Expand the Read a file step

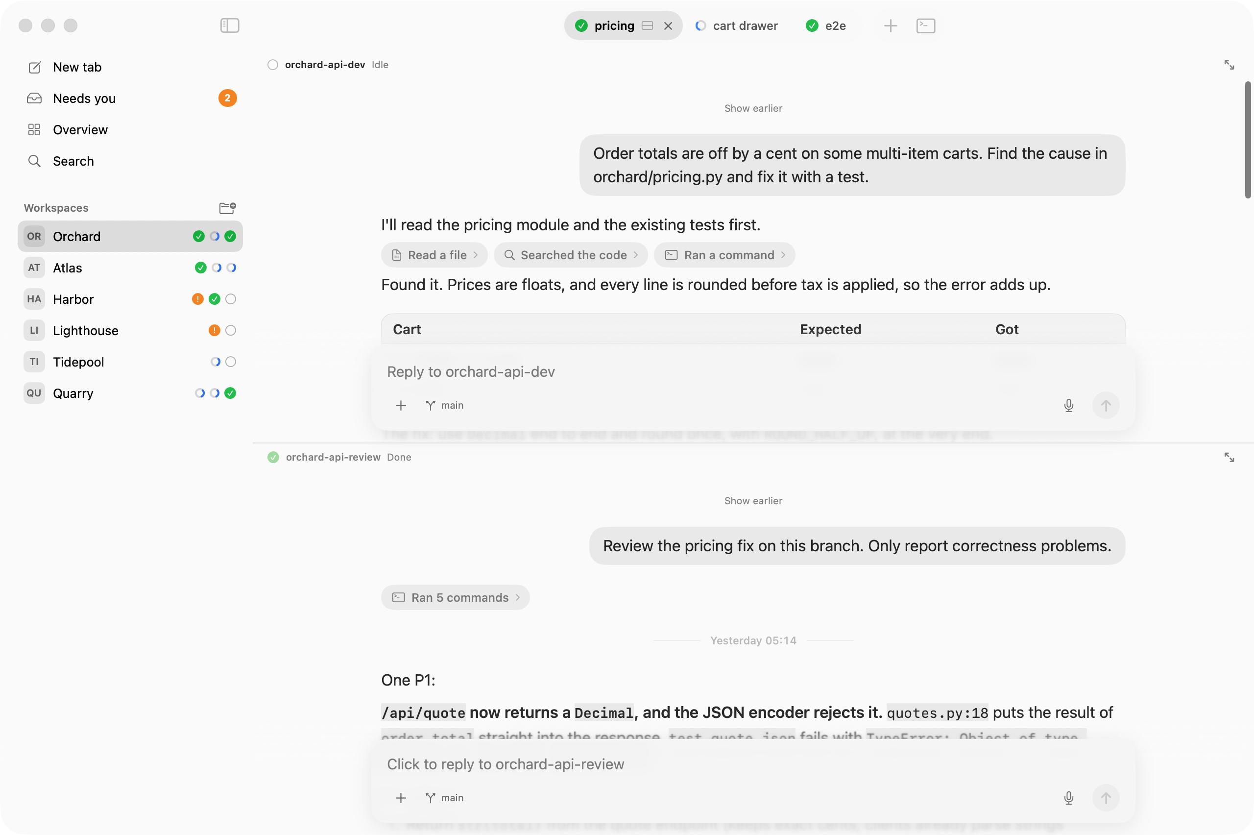[434, 255]
